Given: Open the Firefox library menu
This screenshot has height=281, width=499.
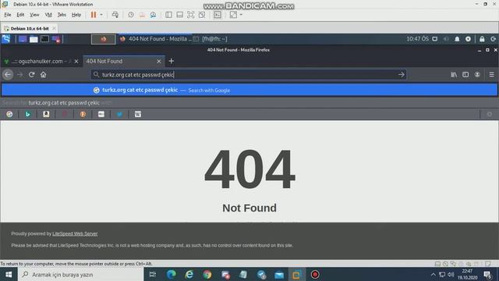Looking at the screenshot, I should (x=454, y=75).
